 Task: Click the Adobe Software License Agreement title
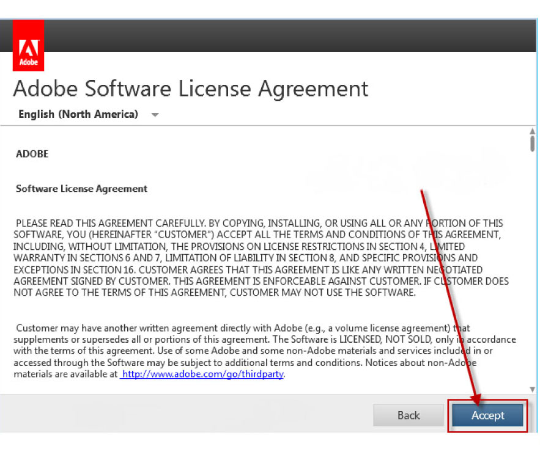pyautogui.click(x=191, y=89)
